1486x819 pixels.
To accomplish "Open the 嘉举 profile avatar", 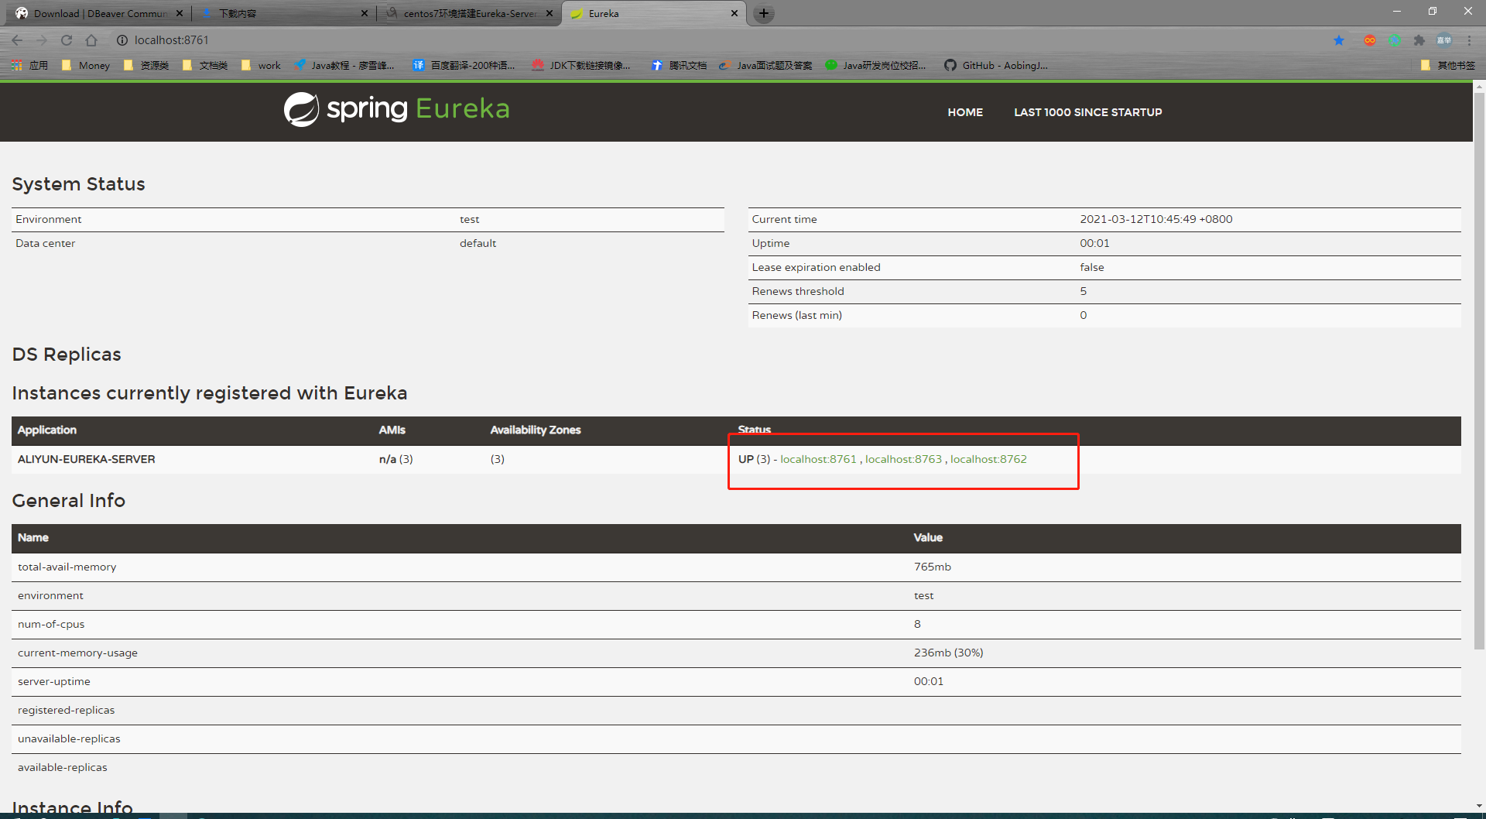I will pos(1444,40).
